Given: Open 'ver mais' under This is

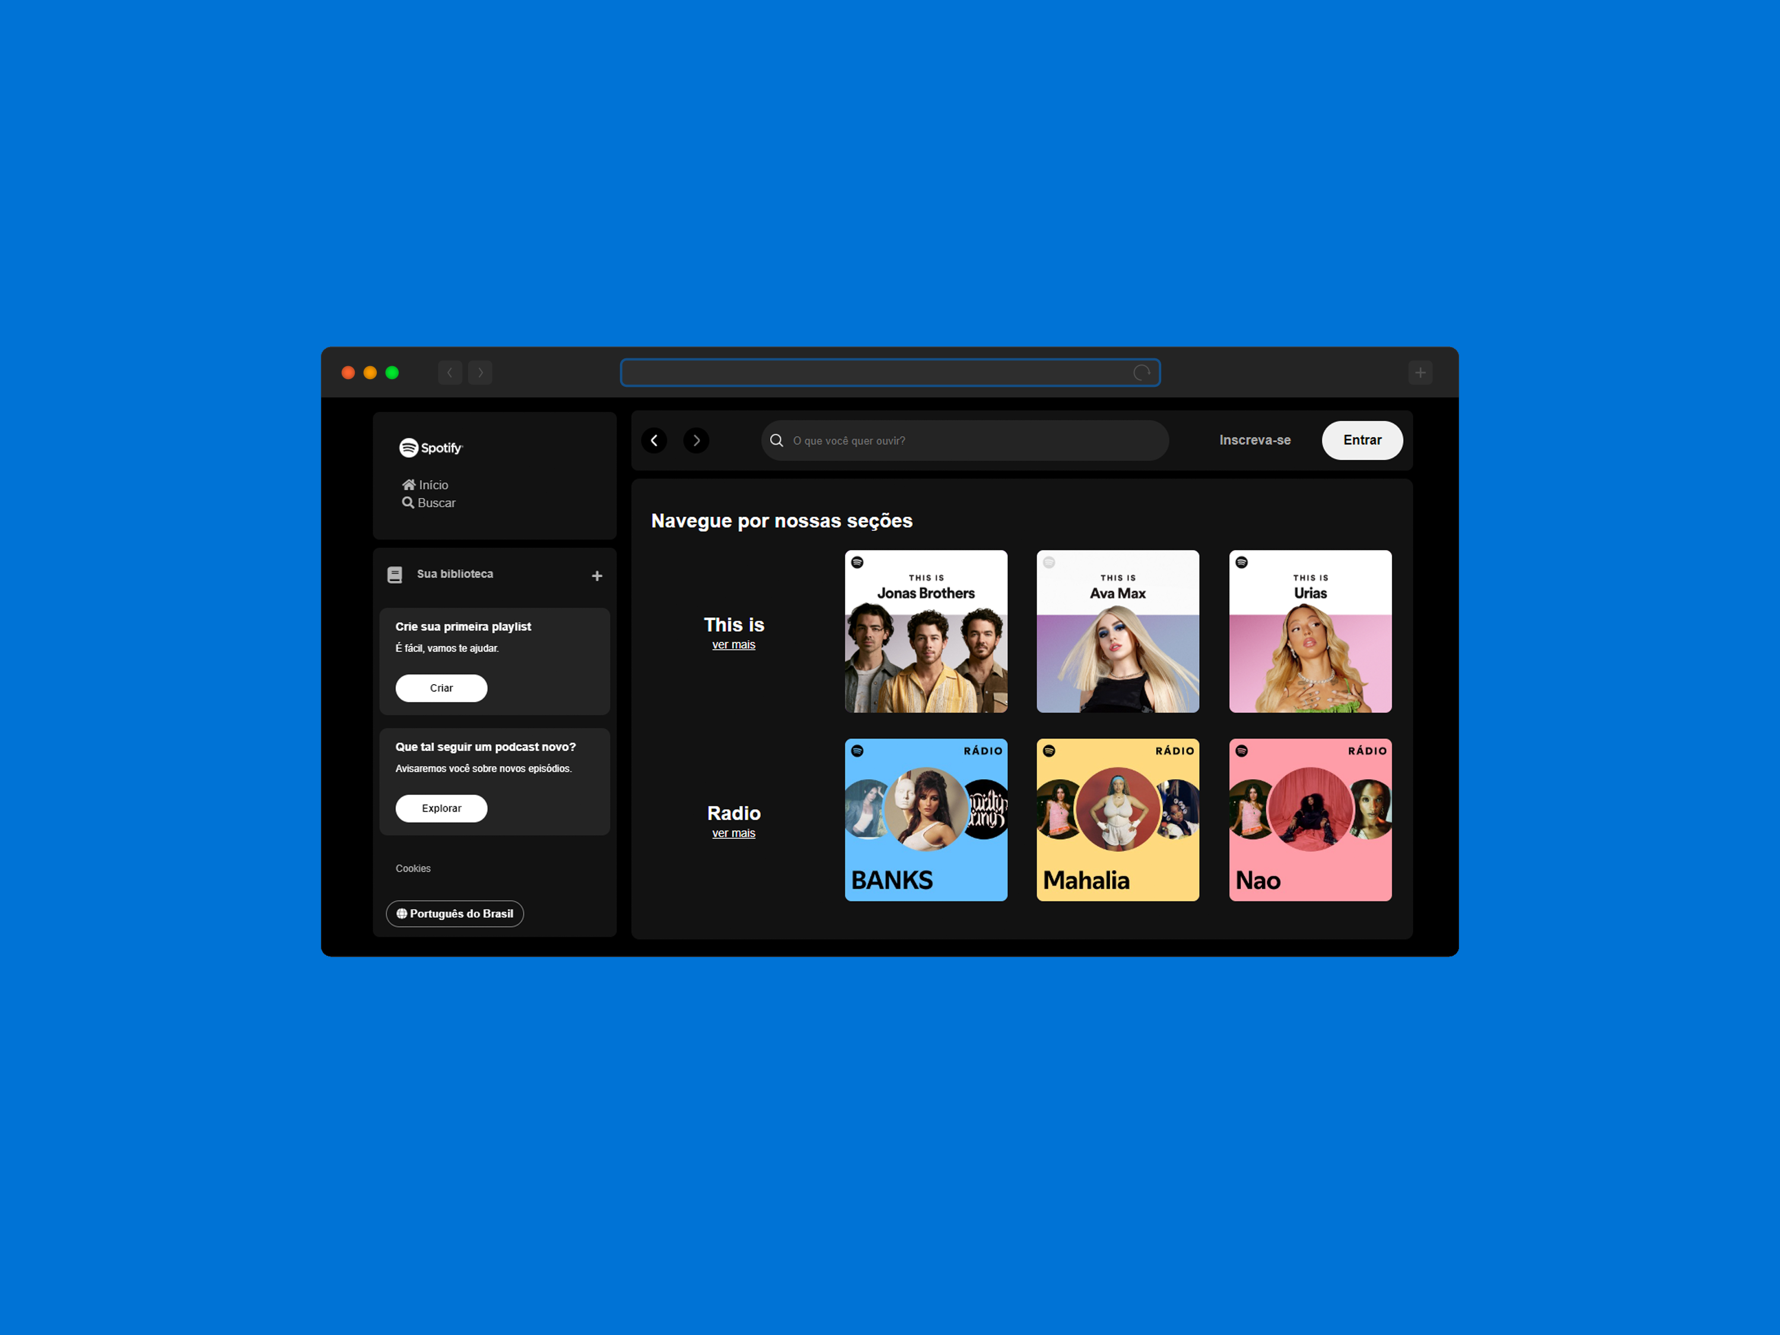Looking at the screenshot, I should coord(734,644).
